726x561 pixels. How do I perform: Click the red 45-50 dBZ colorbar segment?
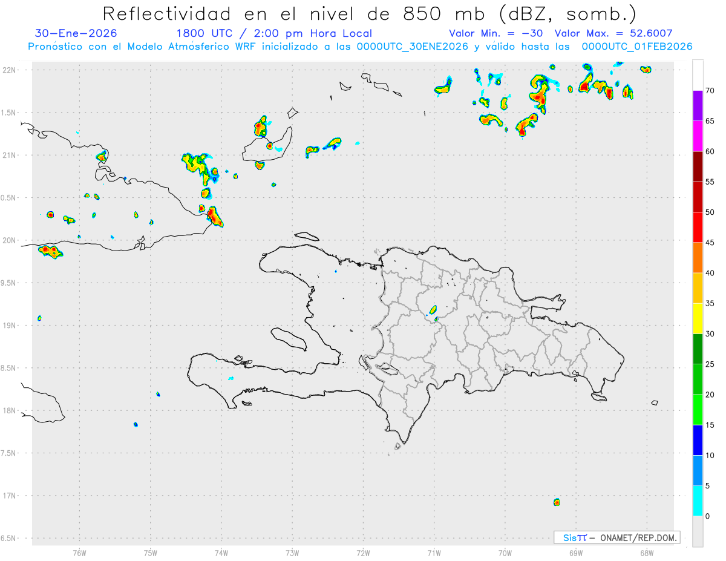[x=698, y=227]
